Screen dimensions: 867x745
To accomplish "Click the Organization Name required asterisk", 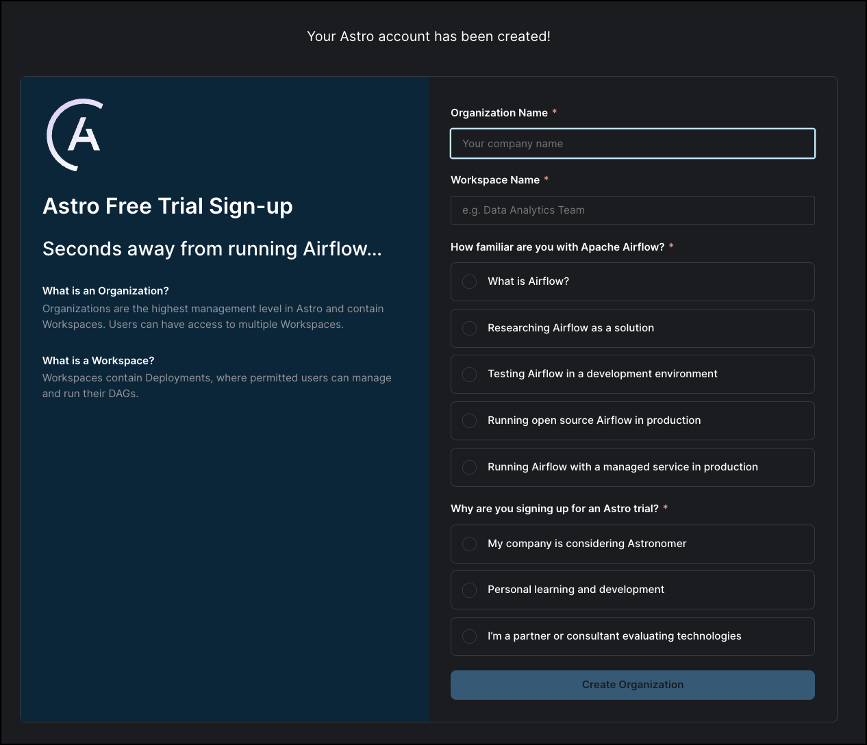I will (553, 112).
